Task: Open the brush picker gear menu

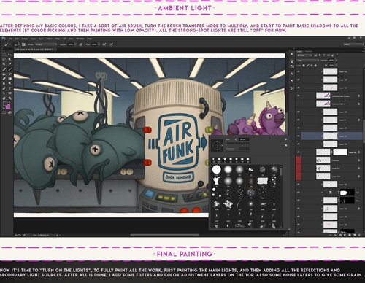Action: (285, 139)
